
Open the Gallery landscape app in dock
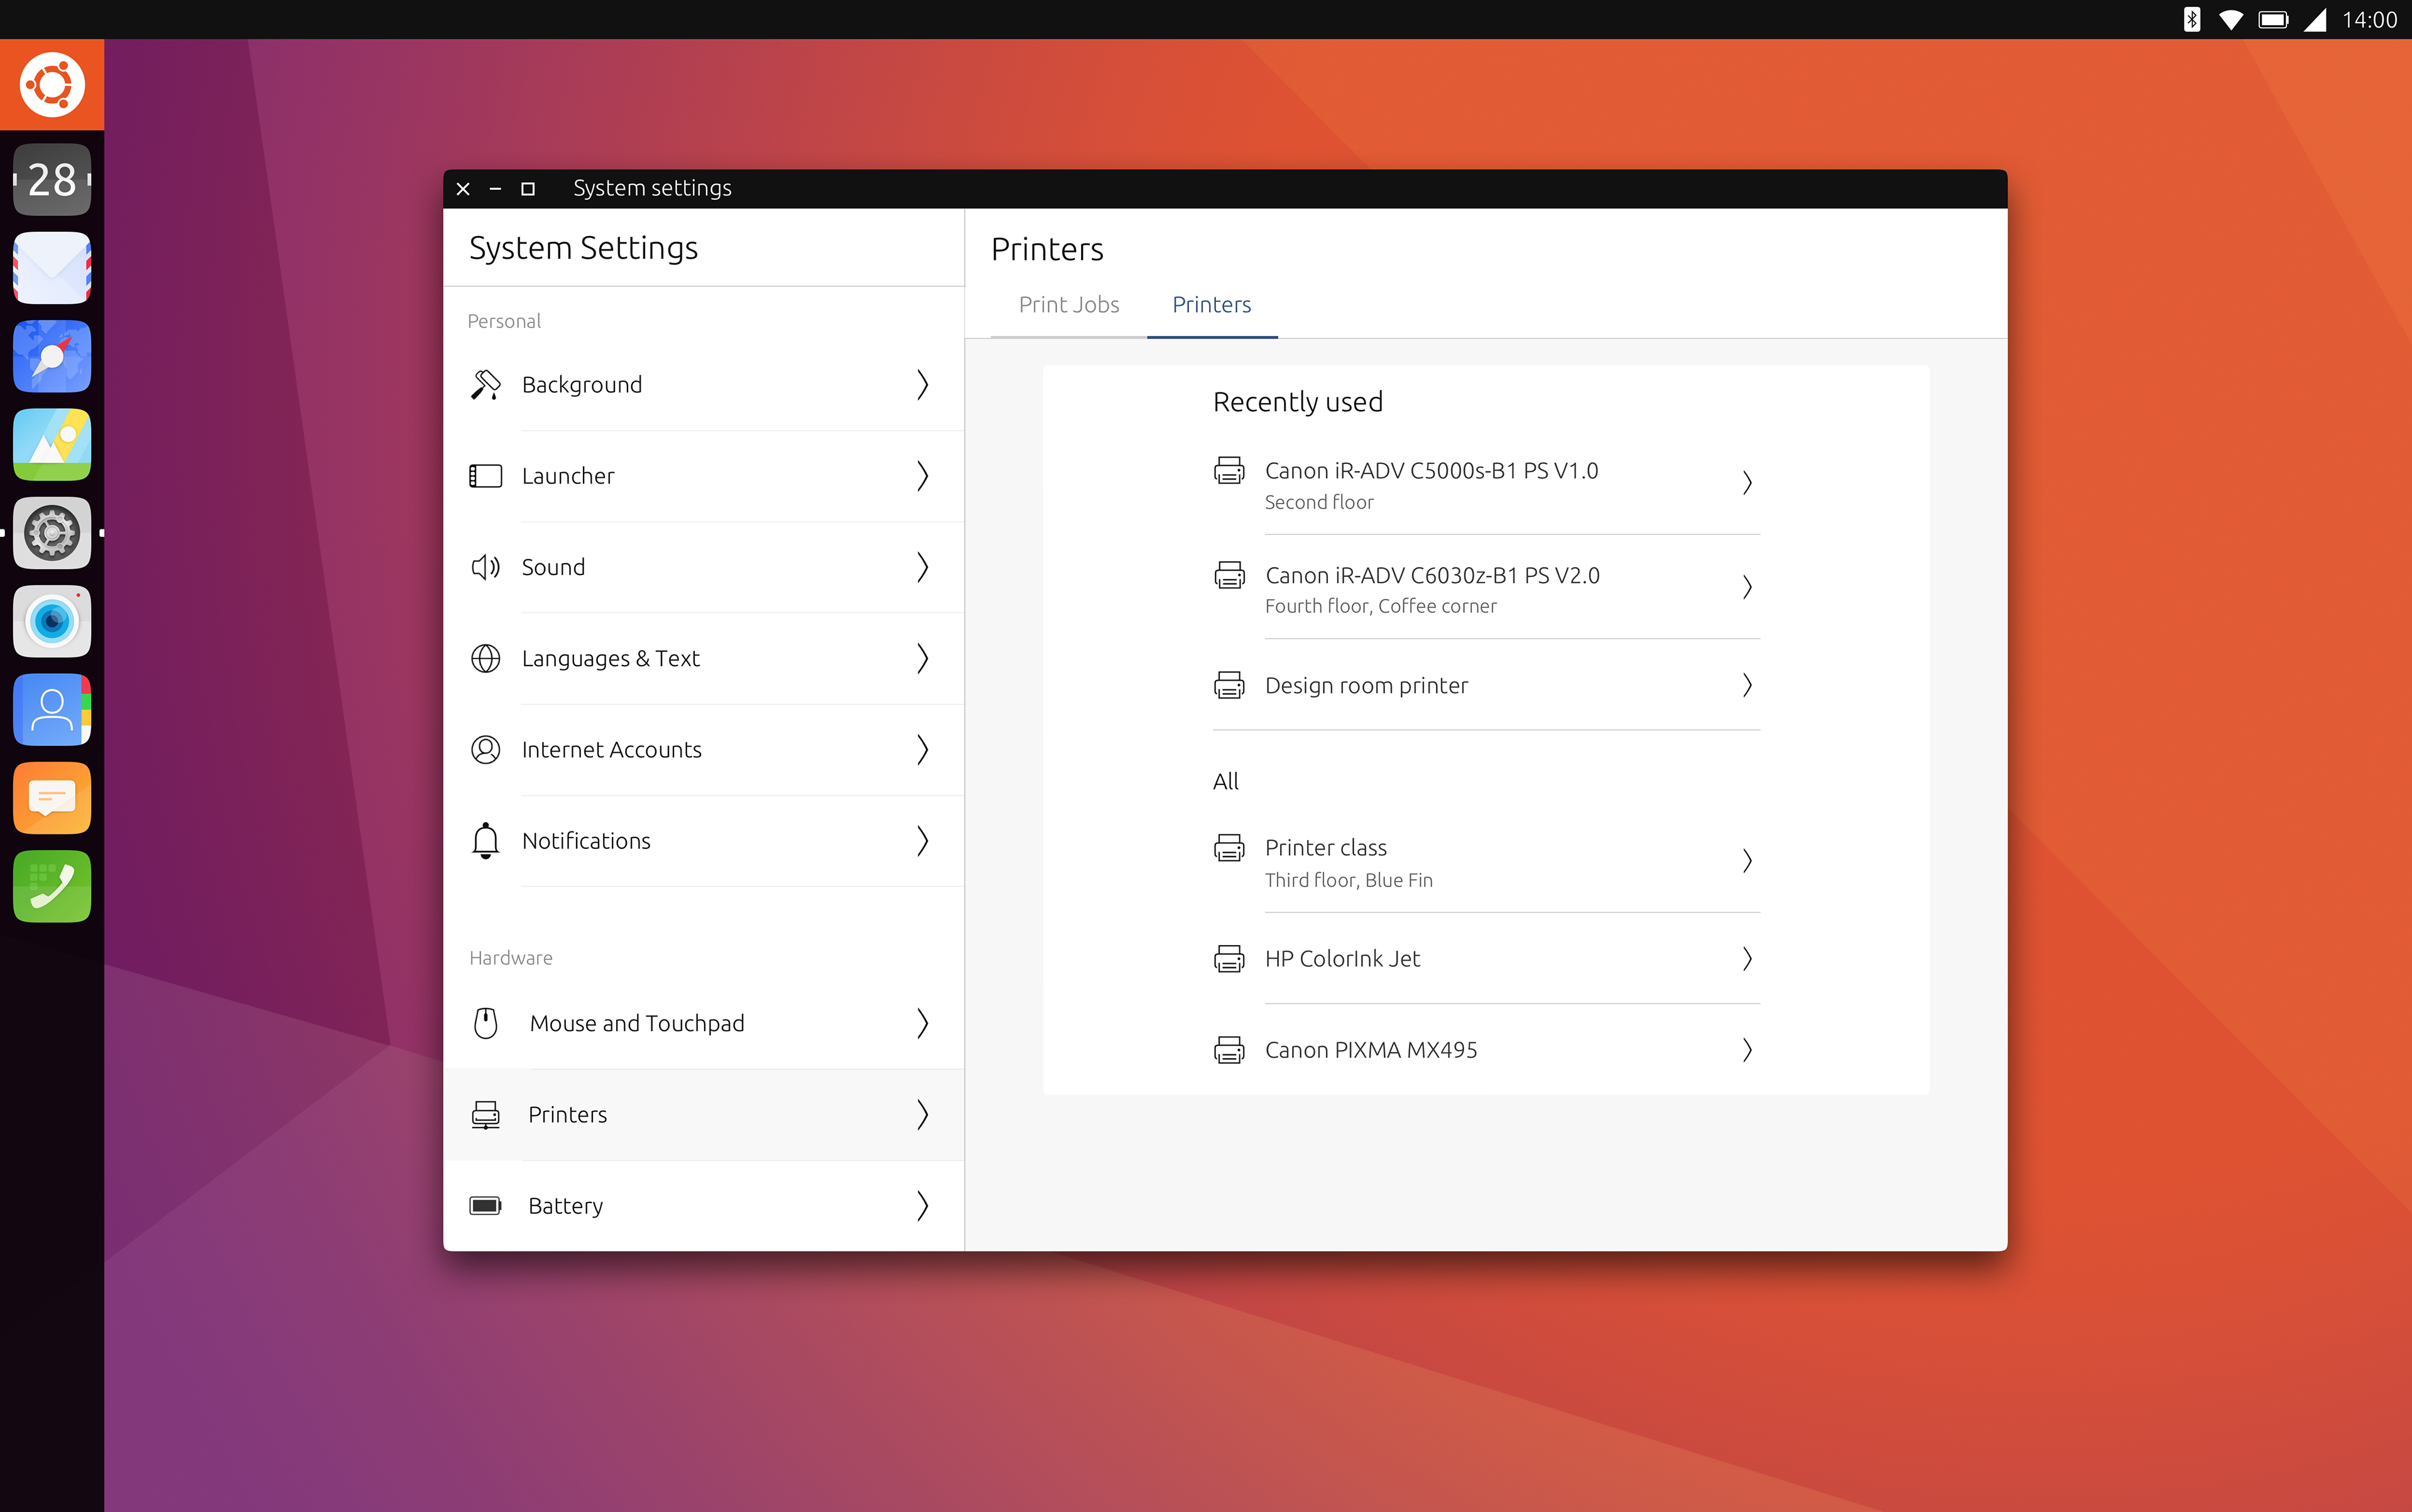[52, 444]
